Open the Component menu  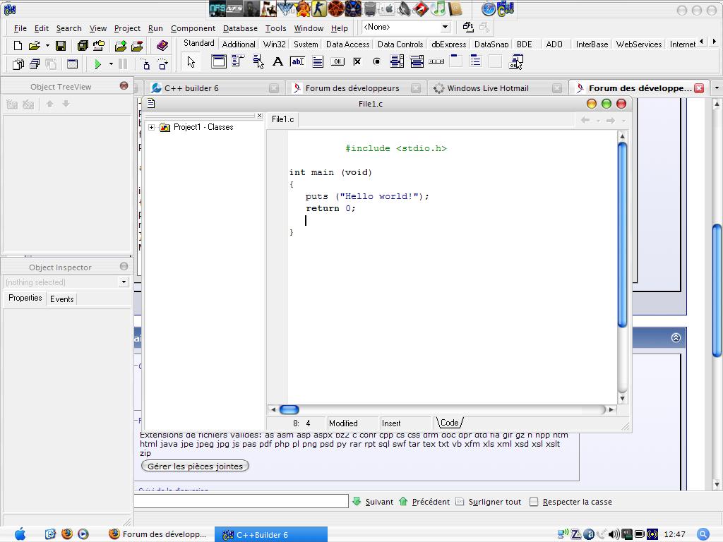point(193,28)
